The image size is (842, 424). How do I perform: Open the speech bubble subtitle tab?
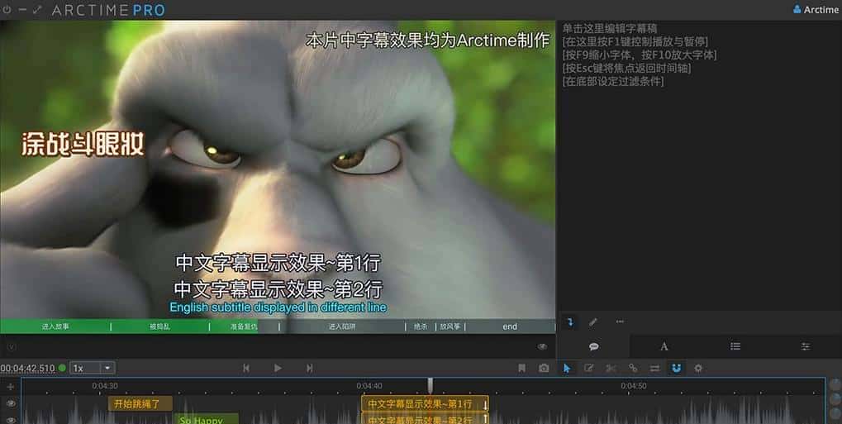[x=594, y=346]
